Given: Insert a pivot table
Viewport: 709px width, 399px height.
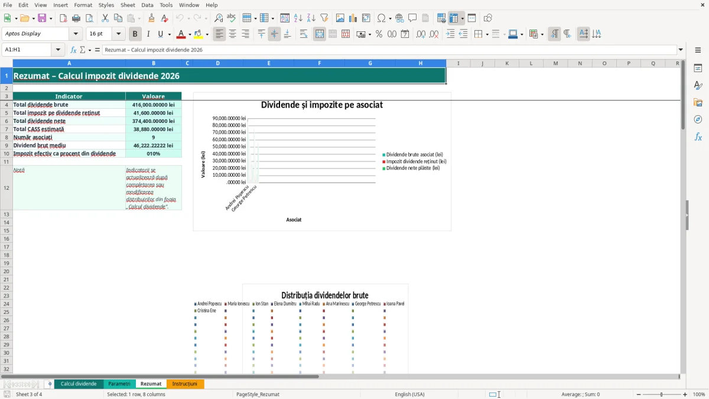Looking at the screenshot, I should coord(366,18).
